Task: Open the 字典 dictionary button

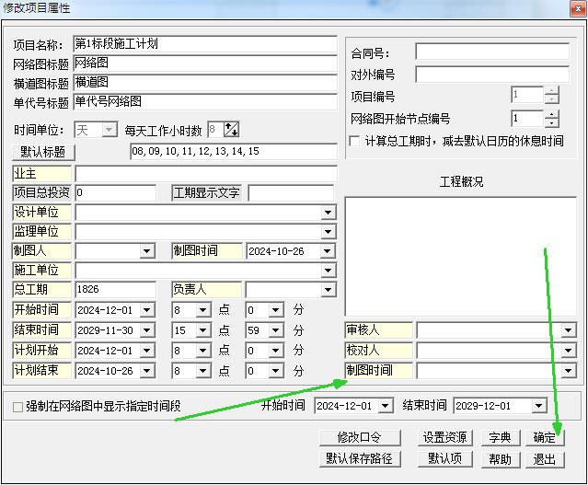Action: tap(501, 437)
